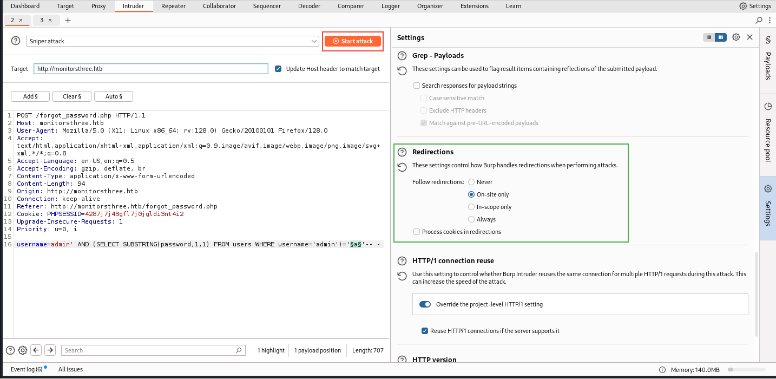Toggle Override the project-level HTTP/1 setting
This screenshot has height=379, width=776.
[425, 304]
